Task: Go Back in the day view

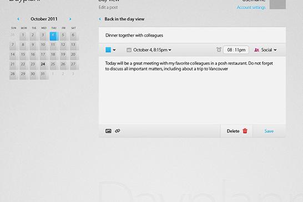Action: (124, 19)
